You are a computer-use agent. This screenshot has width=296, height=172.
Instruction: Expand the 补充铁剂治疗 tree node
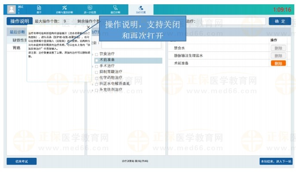click(92, 90)
